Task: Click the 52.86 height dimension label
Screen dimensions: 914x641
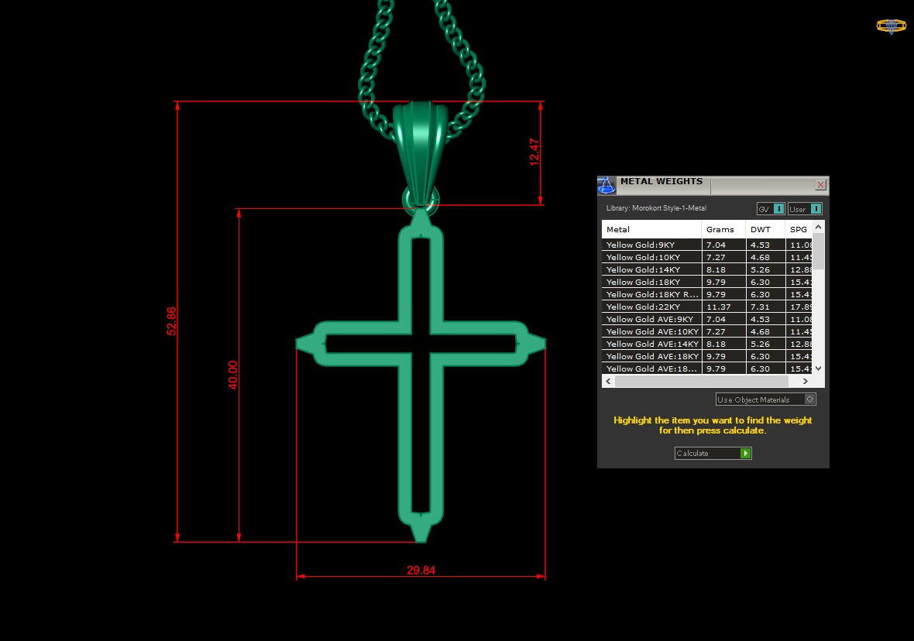Action: pyautogui.click(x=170, y=321)
